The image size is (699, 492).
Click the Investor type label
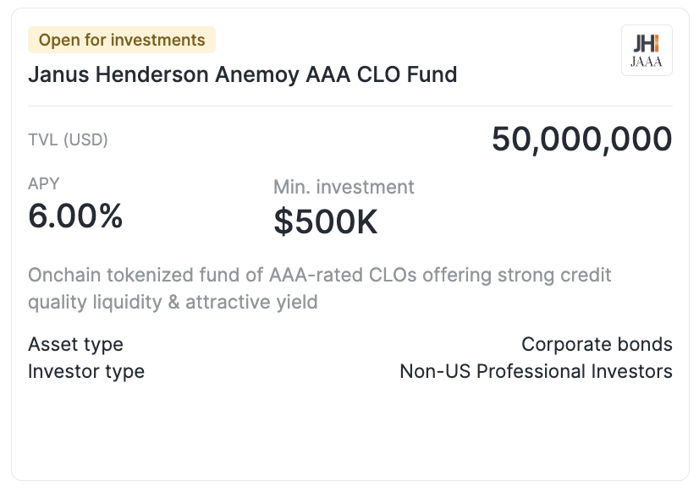coord(86,371)
